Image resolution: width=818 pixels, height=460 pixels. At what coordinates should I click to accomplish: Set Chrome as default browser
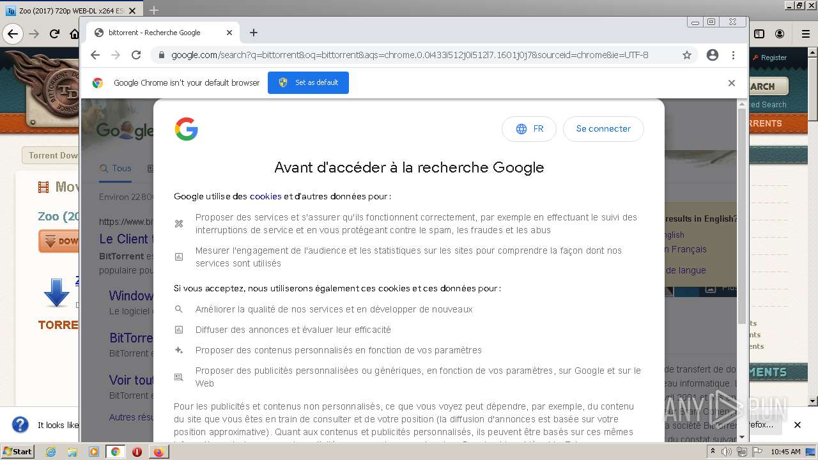308,82
